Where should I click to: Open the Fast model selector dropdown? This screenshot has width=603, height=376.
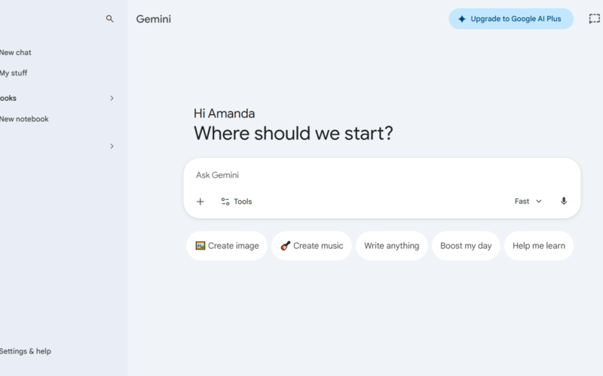click(528, 201)
